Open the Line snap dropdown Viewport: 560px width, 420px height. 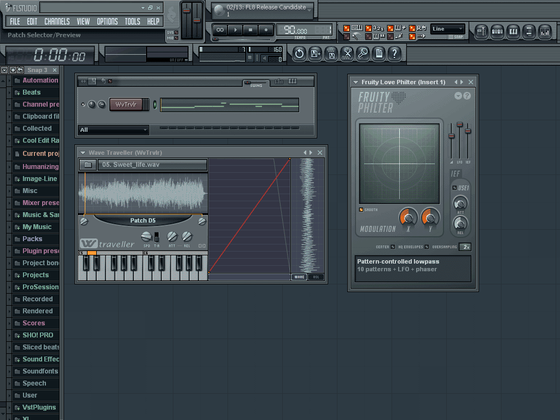(447, 29)
